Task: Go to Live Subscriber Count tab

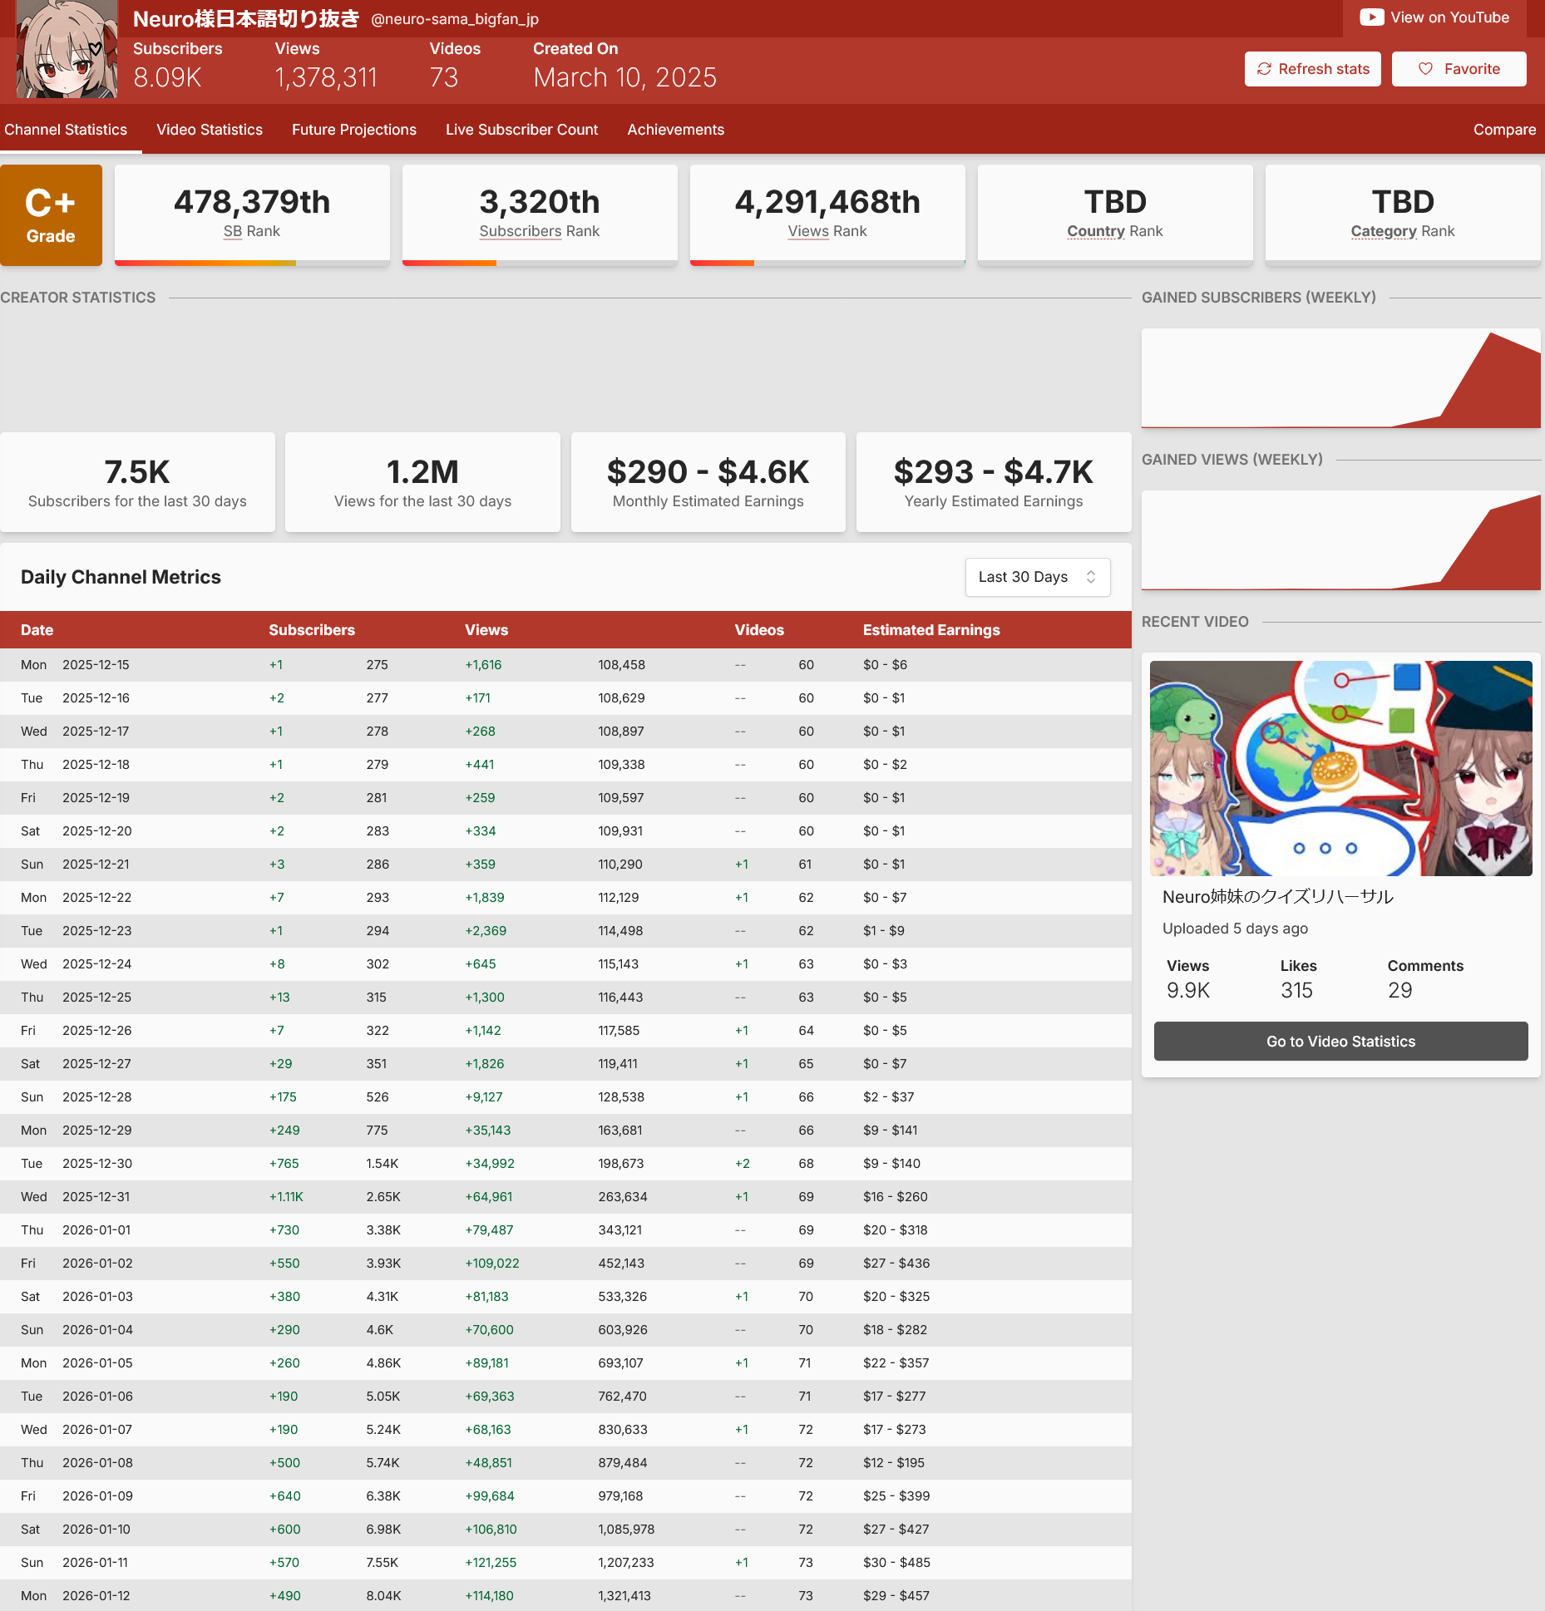Action: (x=521, y=130)
